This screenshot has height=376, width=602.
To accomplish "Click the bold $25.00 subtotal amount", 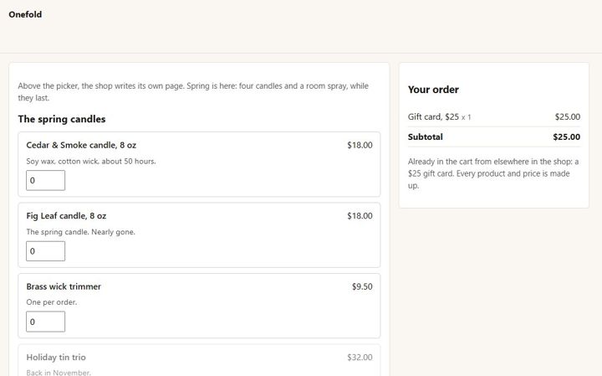I will point(566,136).
